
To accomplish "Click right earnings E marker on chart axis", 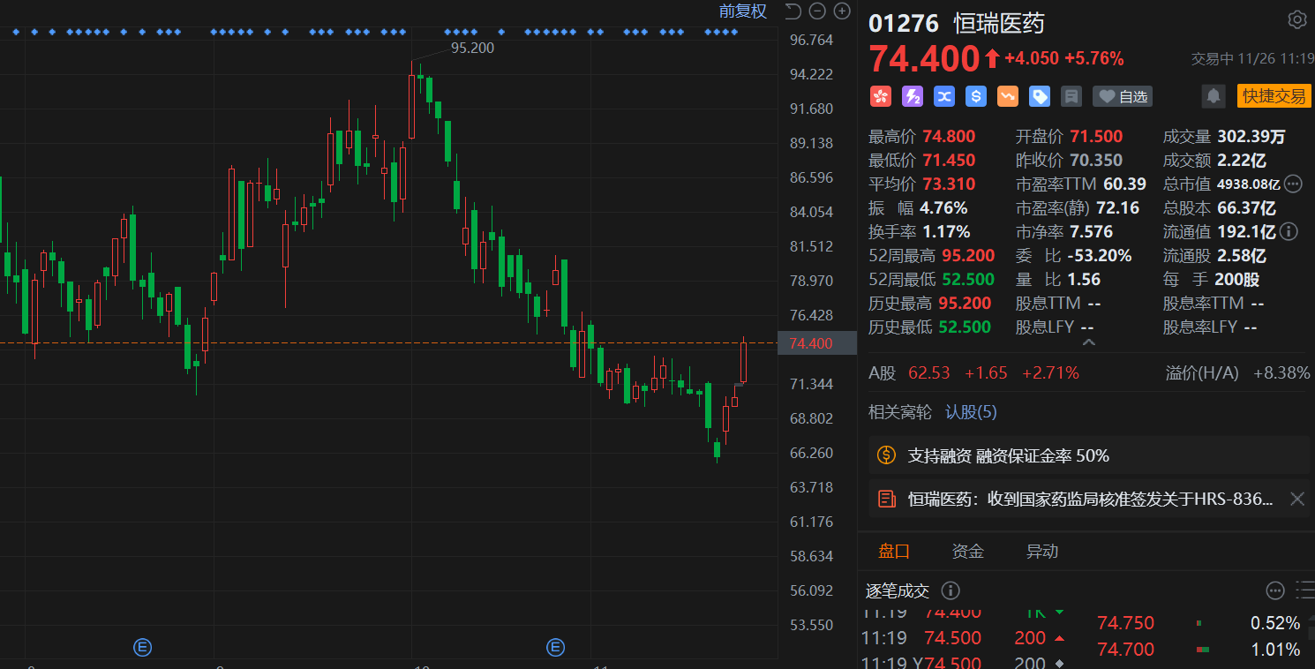I will pyautogui.click(x=556, y=648).
